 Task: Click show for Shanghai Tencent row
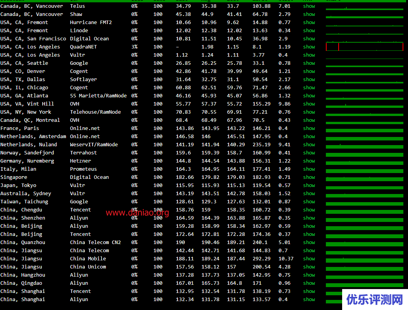[309, 291]
